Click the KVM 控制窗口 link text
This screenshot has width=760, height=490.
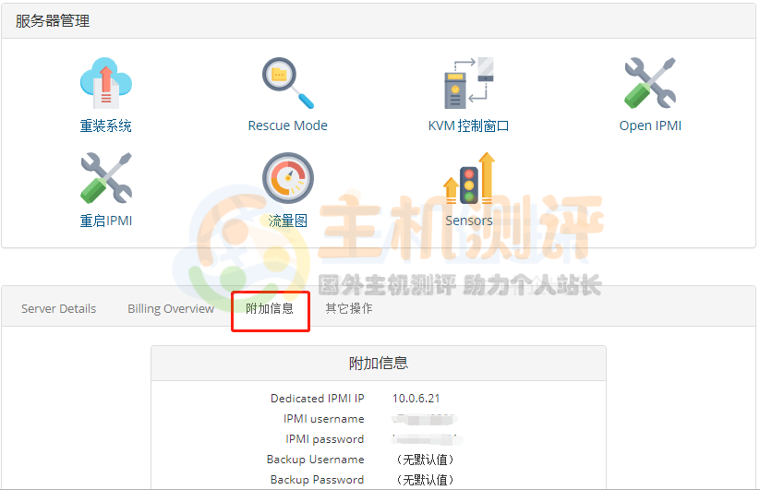tap(469, 125)
